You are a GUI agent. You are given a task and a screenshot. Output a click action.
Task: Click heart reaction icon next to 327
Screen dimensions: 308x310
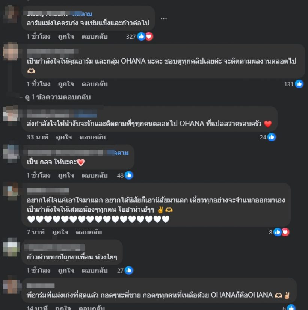point(149,36)
